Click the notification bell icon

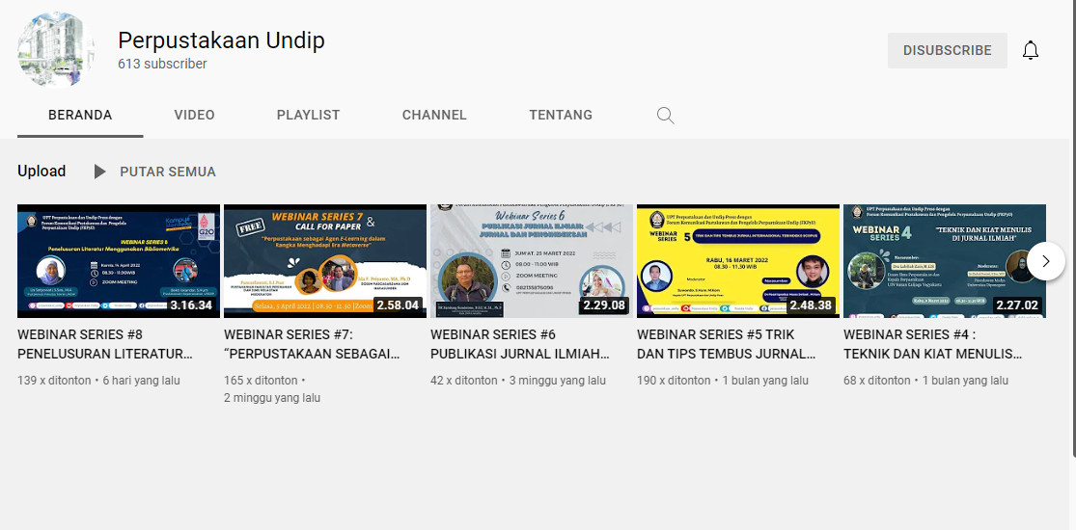(1030, 50)
